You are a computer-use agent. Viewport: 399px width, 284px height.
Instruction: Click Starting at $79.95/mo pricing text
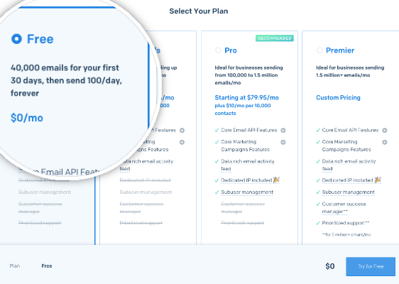(246, 97)
